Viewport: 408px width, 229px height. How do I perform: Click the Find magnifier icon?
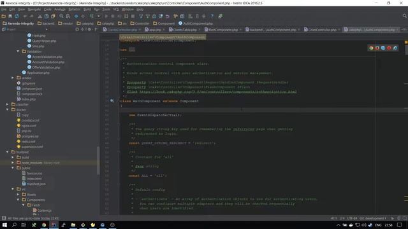click(x=61, y=16)
